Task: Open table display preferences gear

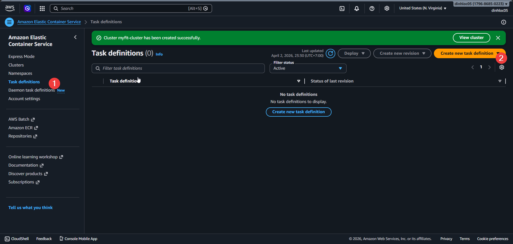Action: [502, 67]
